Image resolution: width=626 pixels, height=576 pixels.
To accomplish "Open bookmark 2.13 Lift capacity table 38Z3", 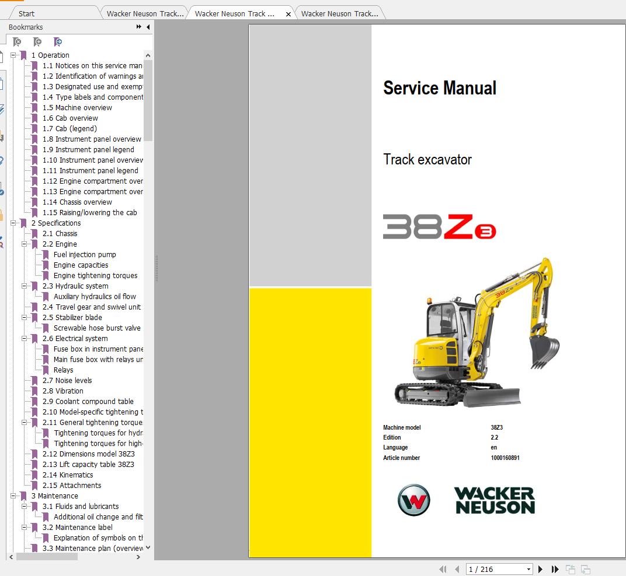I will (x=88, y=465).
